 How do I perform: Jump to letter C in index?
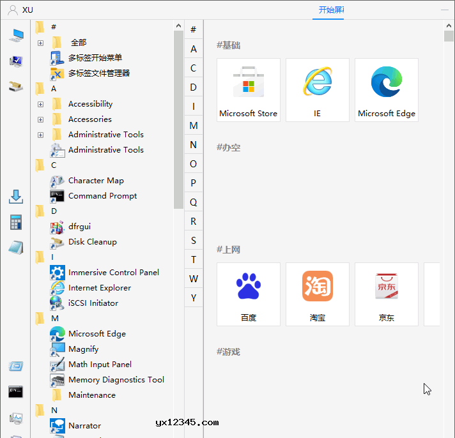pos(194,68)
